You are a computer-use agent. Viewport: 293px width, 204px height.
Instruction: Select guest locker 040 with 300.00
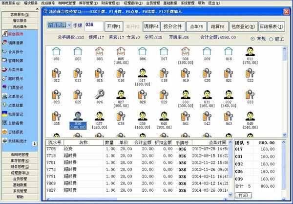(x=164, y=120)
